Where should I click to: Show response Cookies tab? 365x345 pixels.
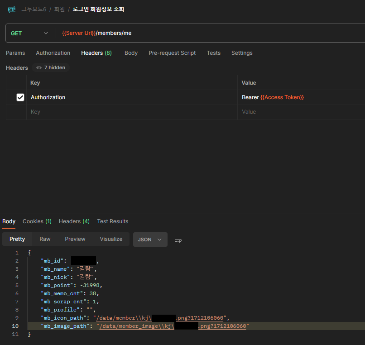(37, 221)
